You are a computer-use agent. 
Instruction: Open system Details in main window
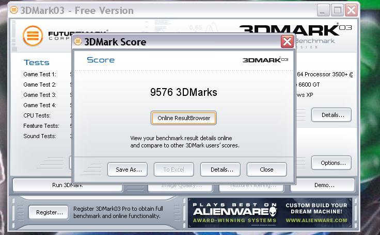[x=331, y=115]
